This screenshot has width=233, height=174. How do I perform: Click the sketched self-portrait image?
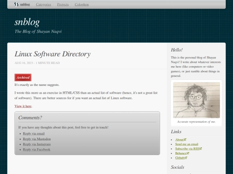[x=196, y=100]
